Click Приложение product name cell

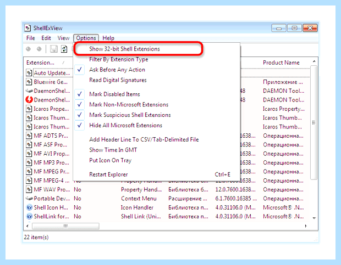coord(283,82)
